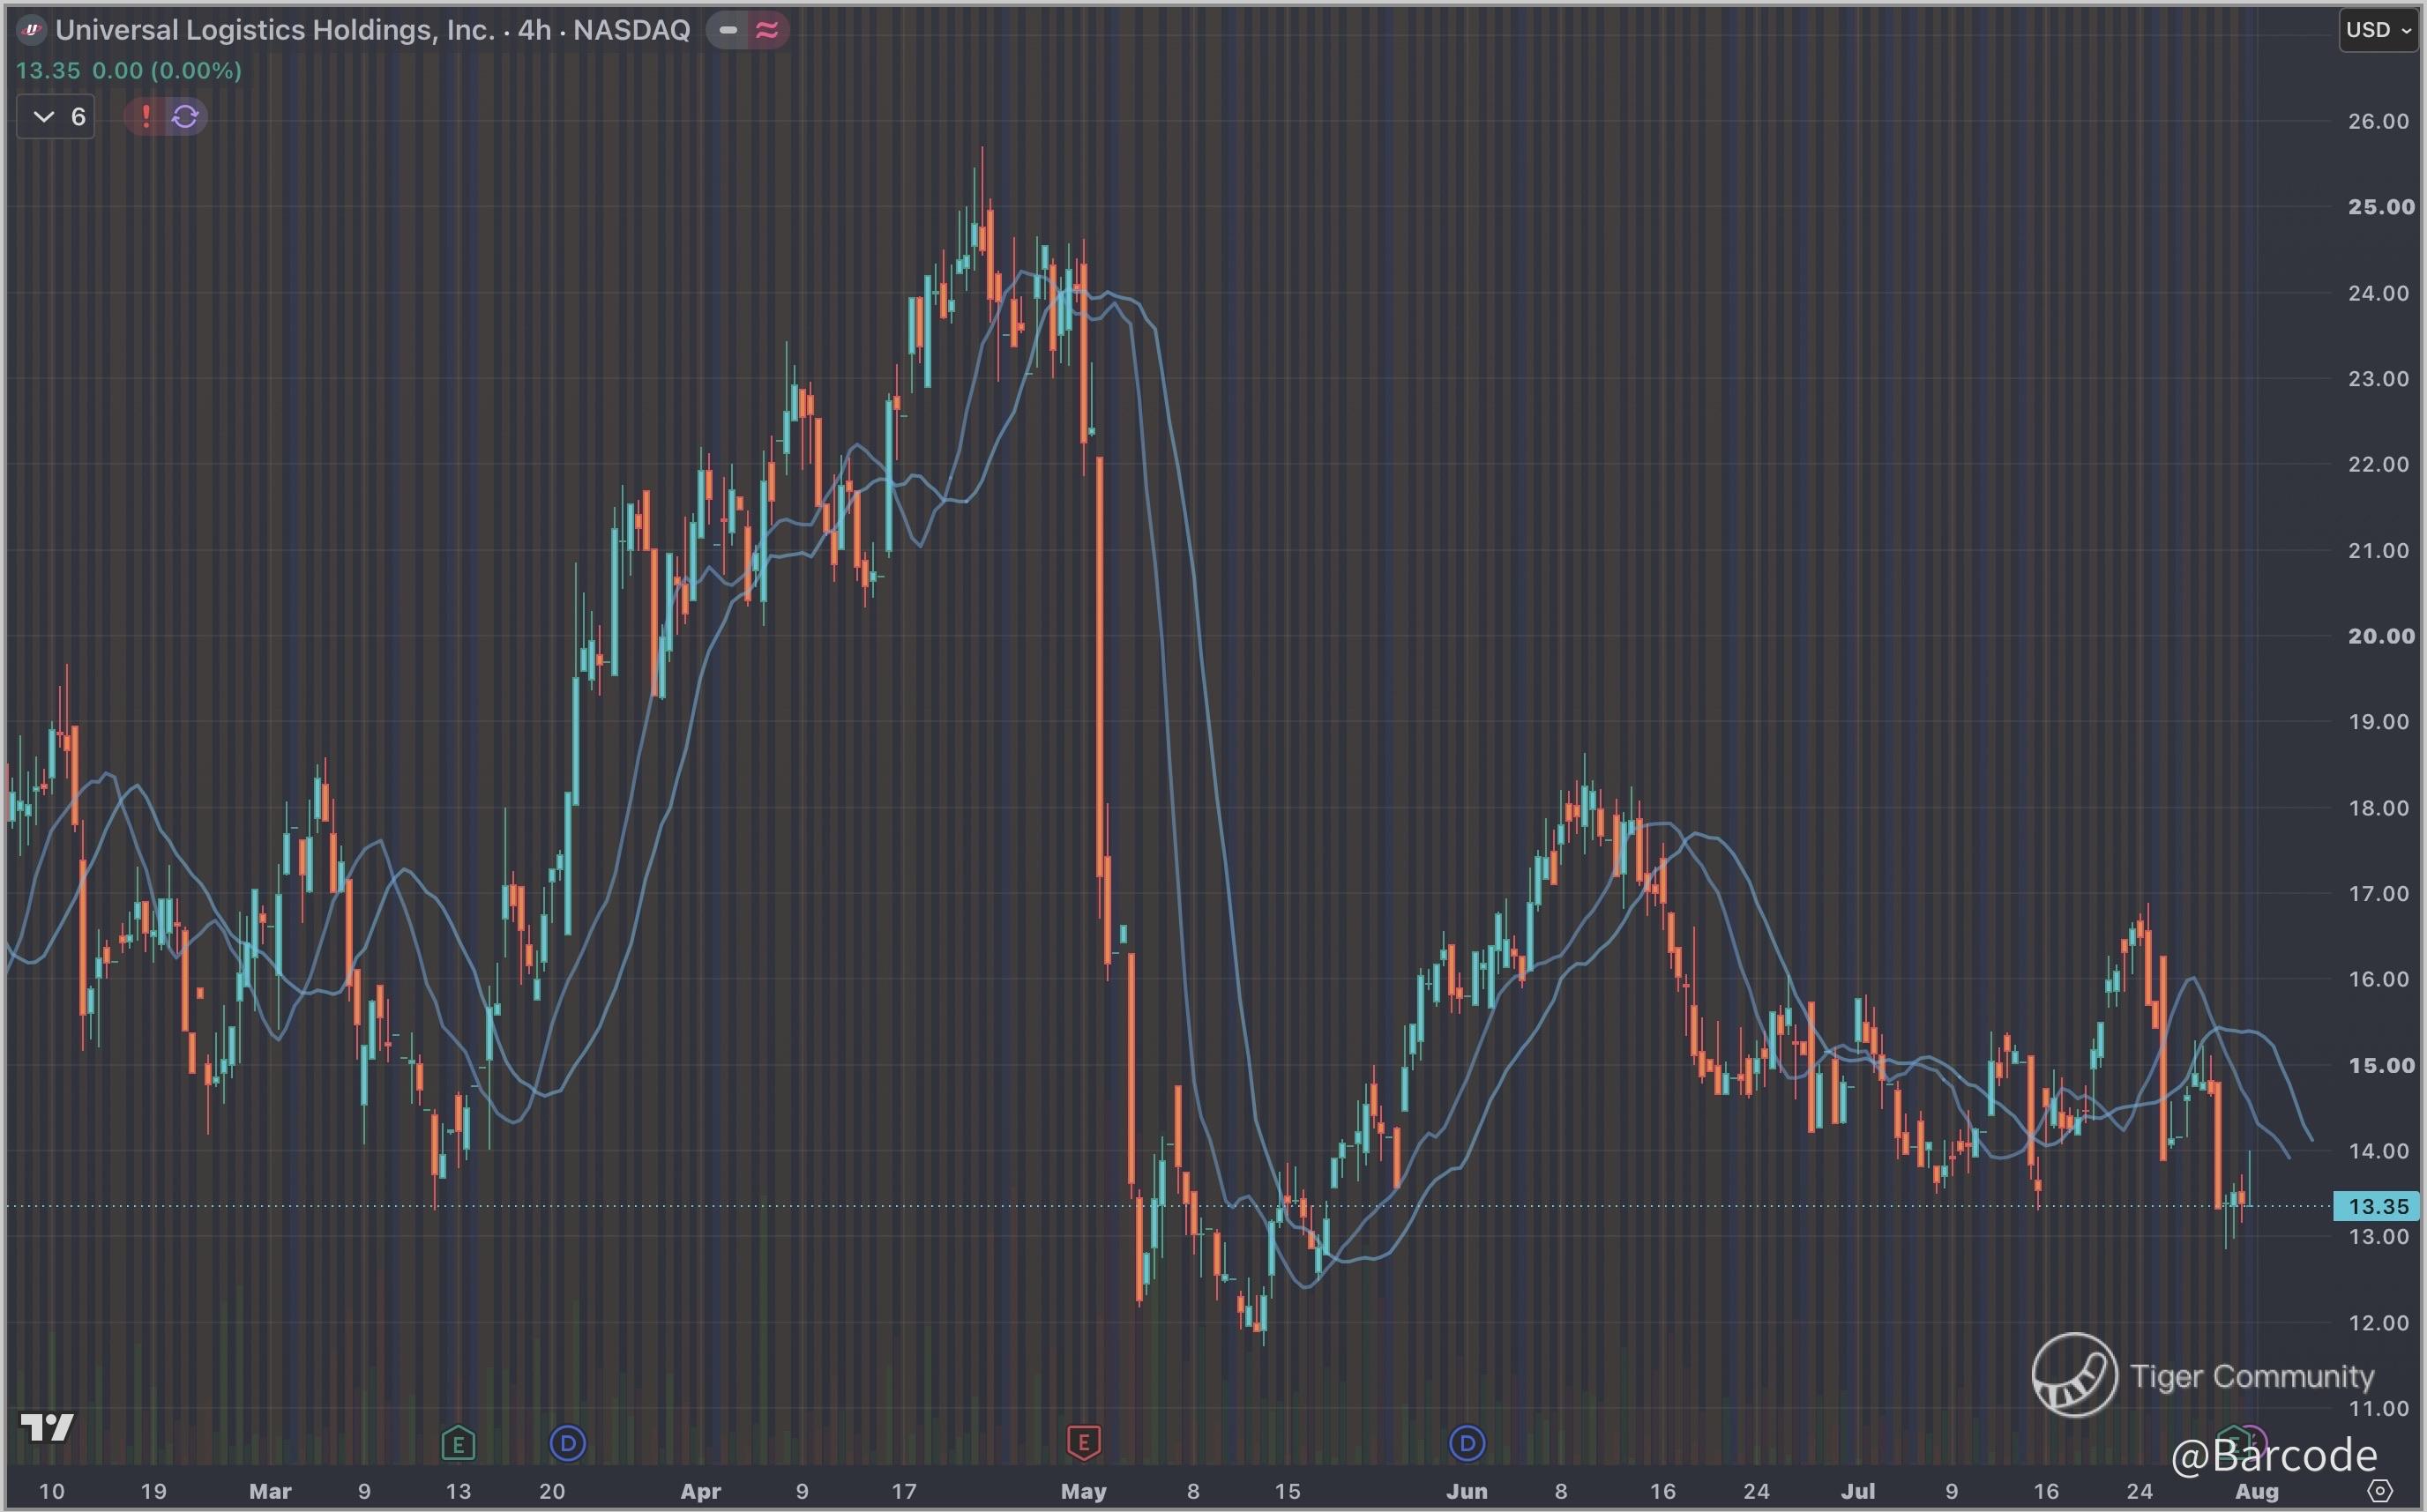Screen dimensions: 2427x1512
Task: Open chart settings gear on the time axis
Action: coord(2381,1491)
